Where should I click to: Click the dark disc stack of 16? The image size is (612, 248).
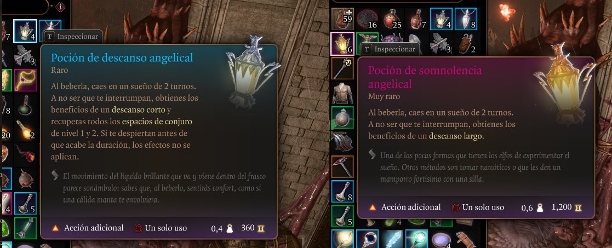coord(367,19)
